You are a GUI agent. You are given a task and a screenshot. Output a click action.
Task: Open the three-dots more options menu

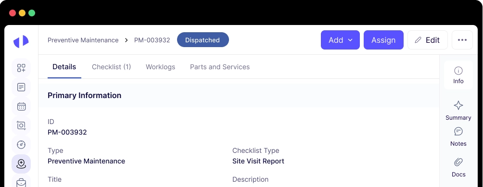click(x=462, y=40)
